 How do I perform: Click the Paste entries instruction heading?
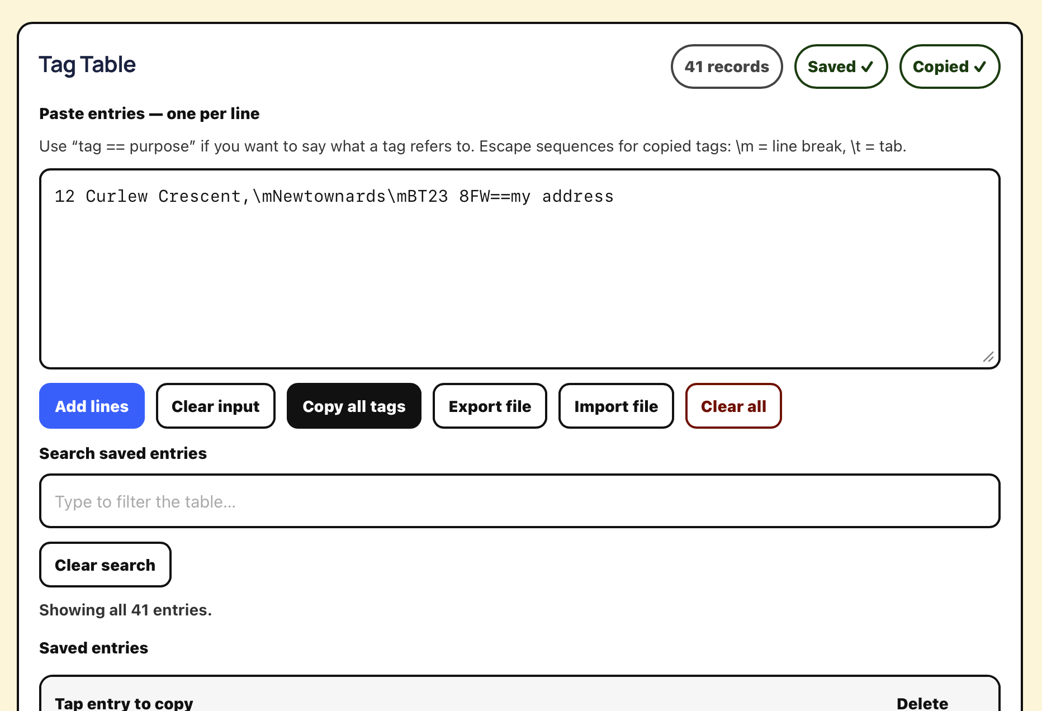pos(149,113)
